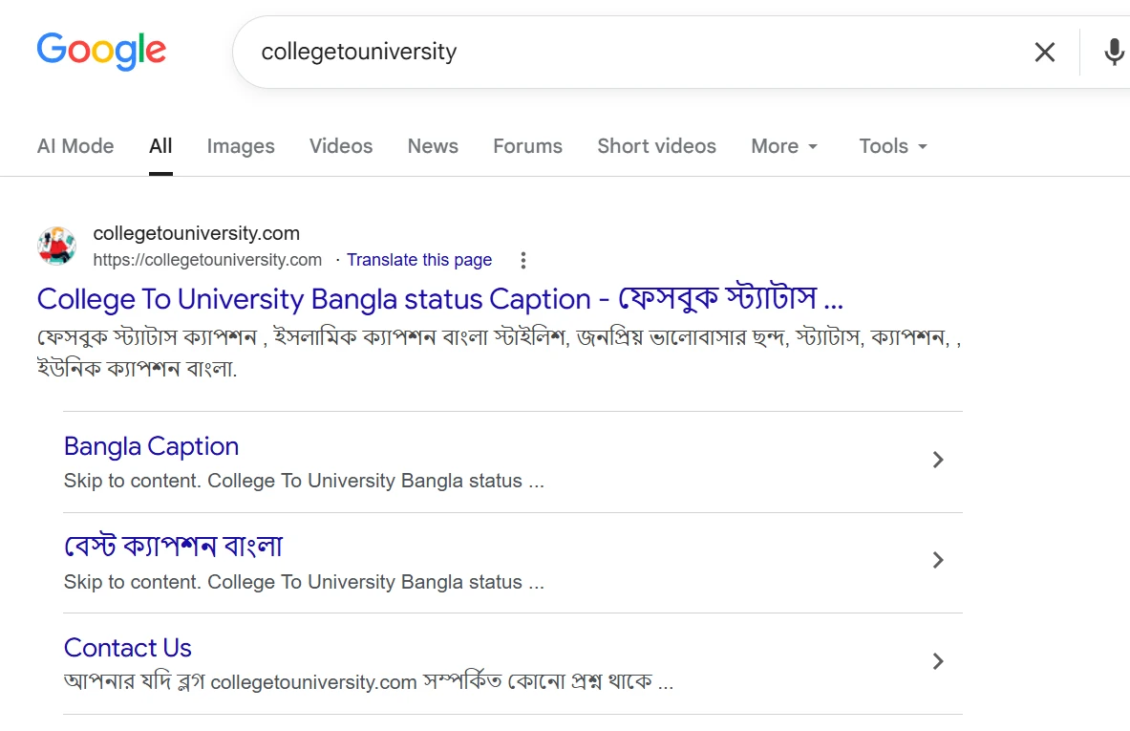Open the News tab

click(433, 146)
